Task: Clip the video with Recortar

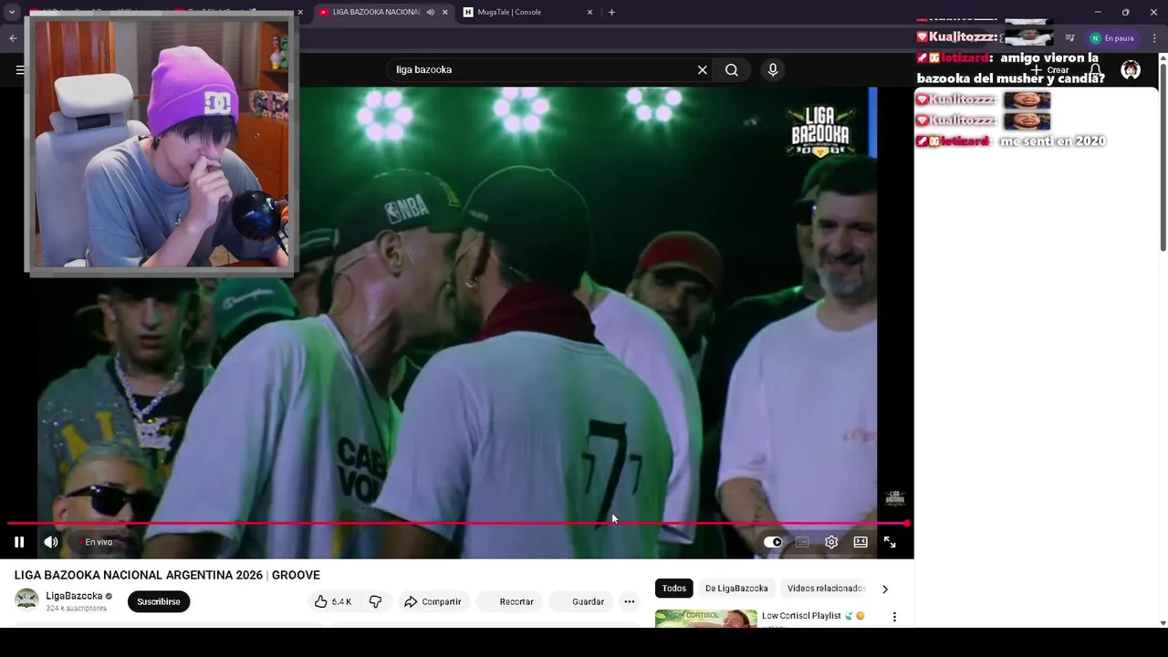Action: coord(507,601)
